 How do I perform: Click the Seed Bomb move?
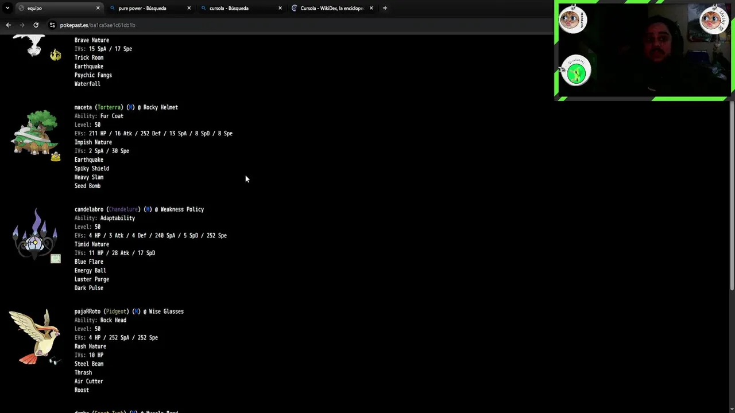(x=87, y=186)
